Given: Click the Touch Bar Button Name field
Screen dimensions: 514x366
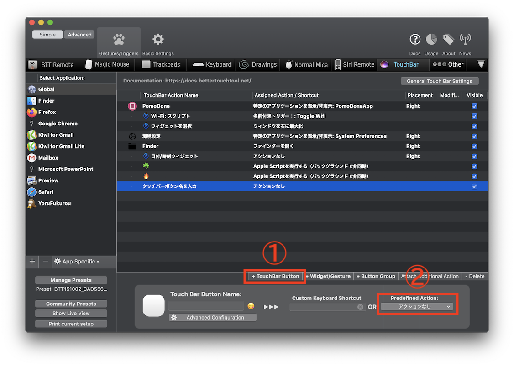Looking at the screenshot, I should pyautogui.click(x=206, y=306).
